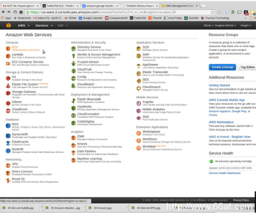Click the CloudFormation icon
Screen dimensions: 256x213
74,116
